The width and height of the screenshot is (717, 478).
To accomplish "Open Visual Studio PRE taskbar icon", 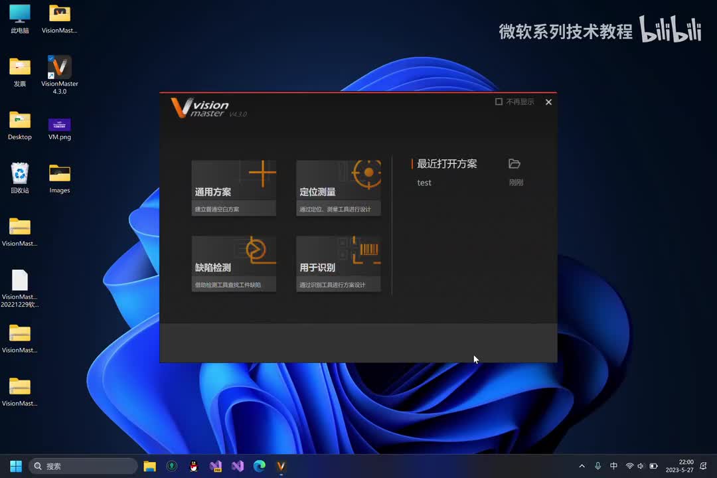I will pos(215,466).
